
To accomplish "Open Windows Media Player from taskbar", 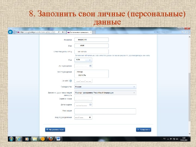I will [27, 139].
